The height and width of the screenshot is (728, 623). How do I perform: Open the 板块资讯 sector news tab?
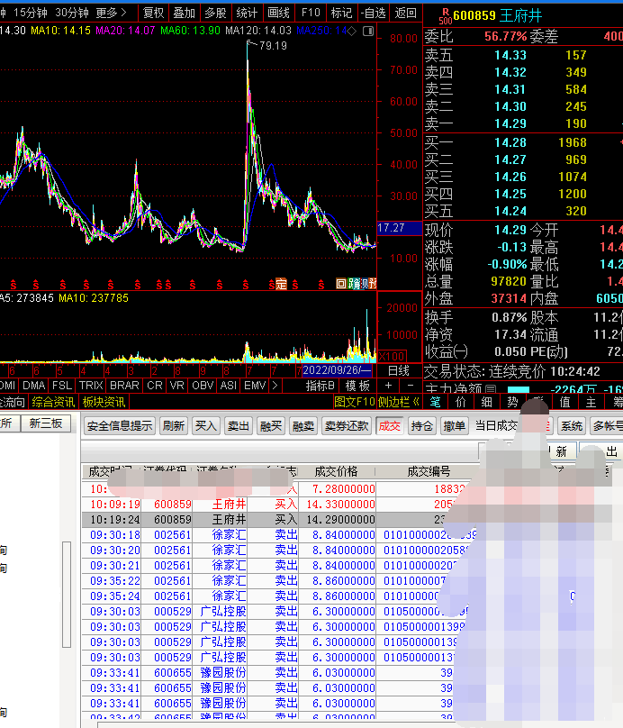(x=104, y=402)
